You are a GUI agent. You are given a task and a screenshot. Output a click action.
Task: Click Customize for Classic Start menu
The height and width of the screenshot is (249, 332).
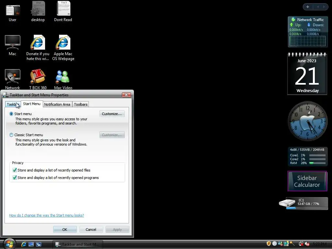(112, 135)
